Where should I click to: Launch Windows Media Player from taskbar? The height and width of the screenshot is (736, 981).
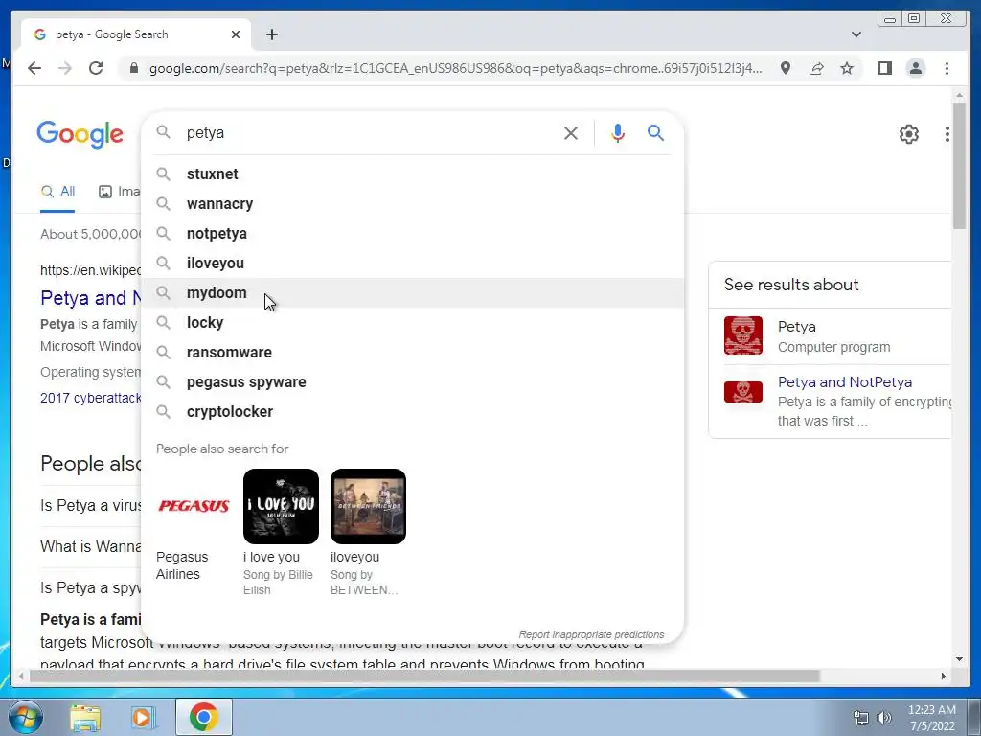tap(144, 717)
